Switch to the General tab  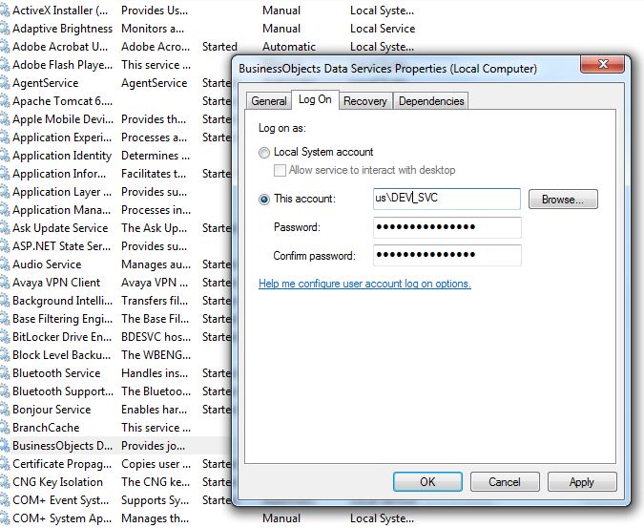point(269,101)
